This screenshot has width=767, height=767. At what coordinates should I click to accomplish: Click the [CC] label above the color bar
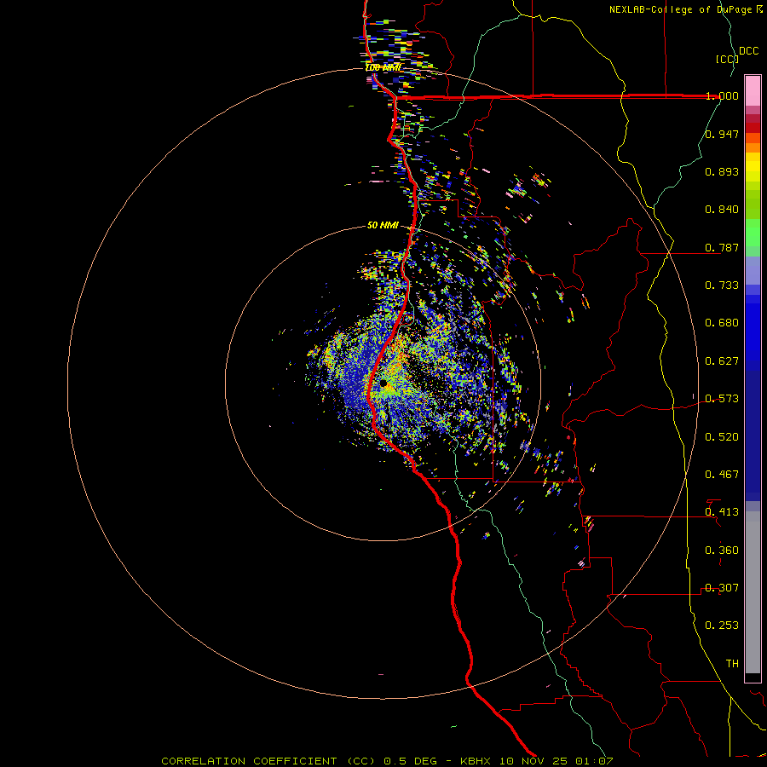pyautogui.click(x=727, y=59)
